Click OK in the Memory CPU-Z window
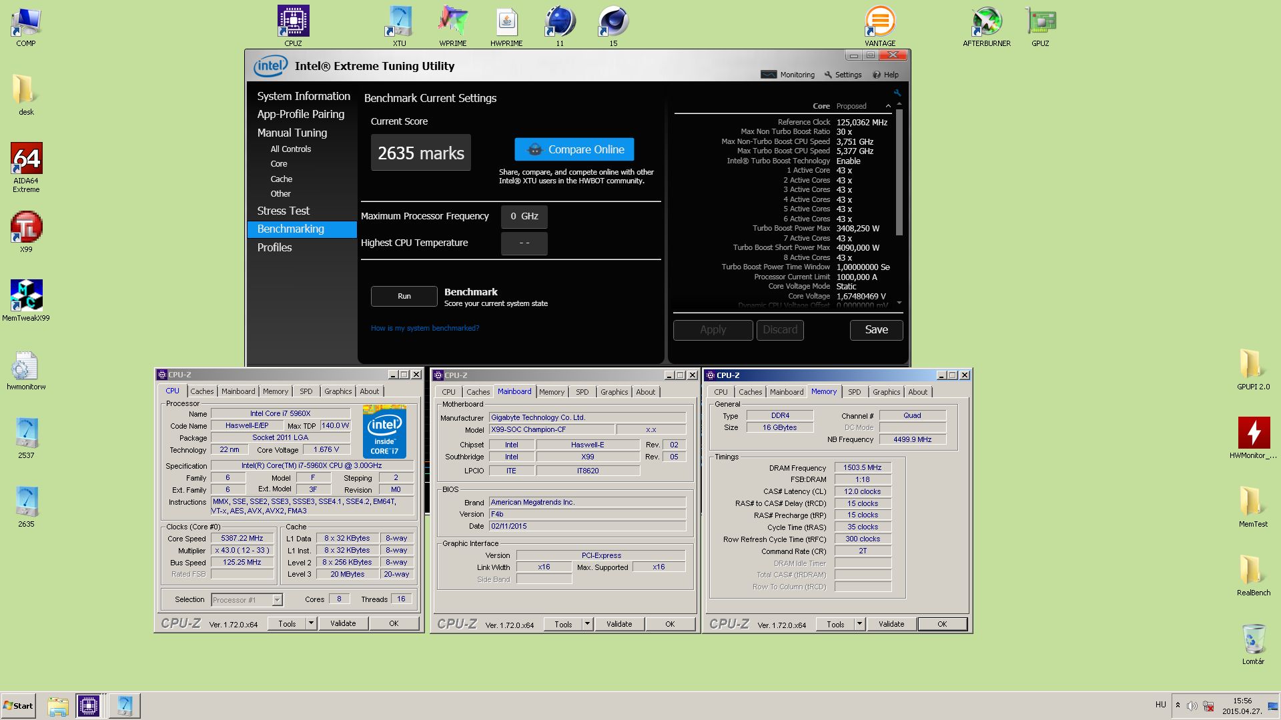Screen dimensions: 1281x720 pyautogui.click(x=942, y=624)
